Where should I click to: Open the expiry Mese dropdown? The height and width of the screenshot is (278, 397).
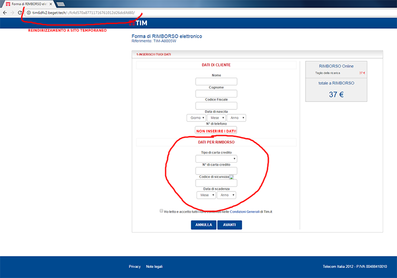[x=206, y=195]
